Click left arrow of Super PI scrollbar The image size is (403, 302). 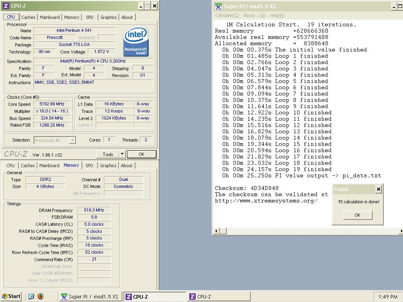click(216, 231)
